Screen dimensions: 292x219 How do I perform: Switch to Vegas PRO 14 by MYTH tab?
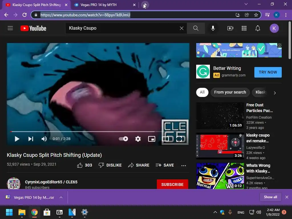coord(104,5)
